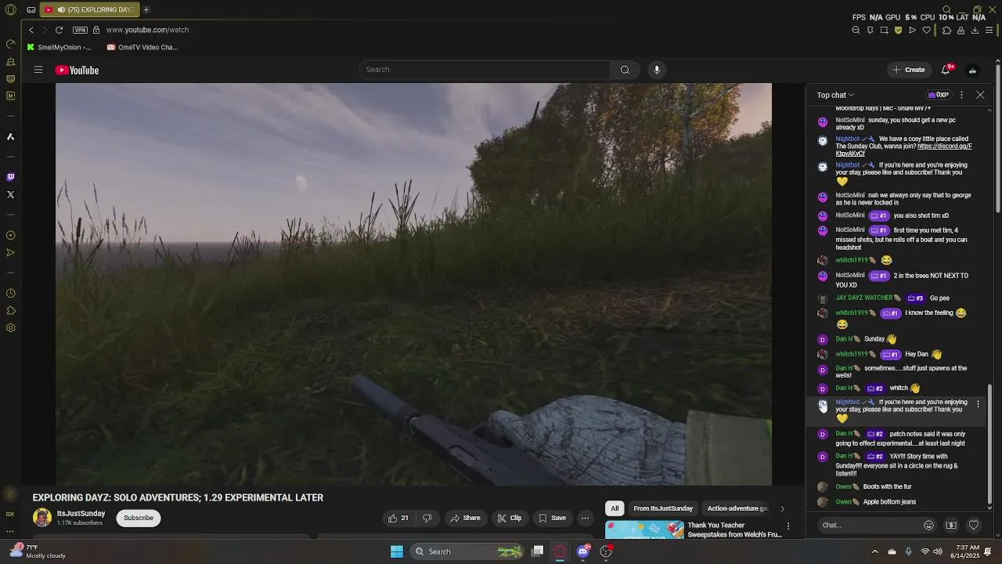Show hidden system tray icons chevron

875,551
